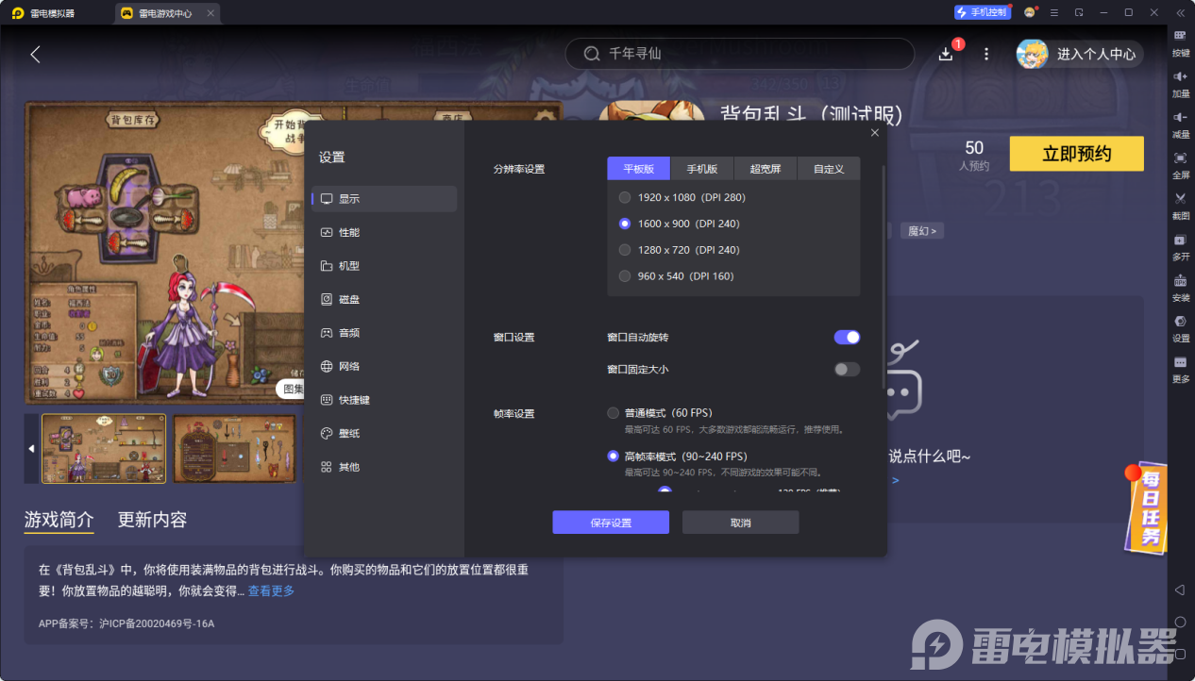Disable the 窗口自动旋转 toggle

click(847, 337)
